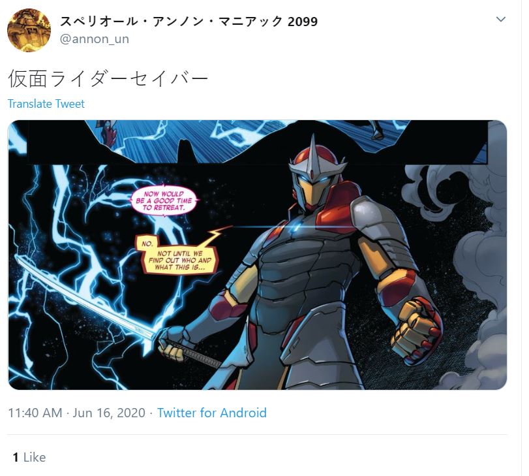
Task: View who liked via '1 Like'
Action: point(29,457)
